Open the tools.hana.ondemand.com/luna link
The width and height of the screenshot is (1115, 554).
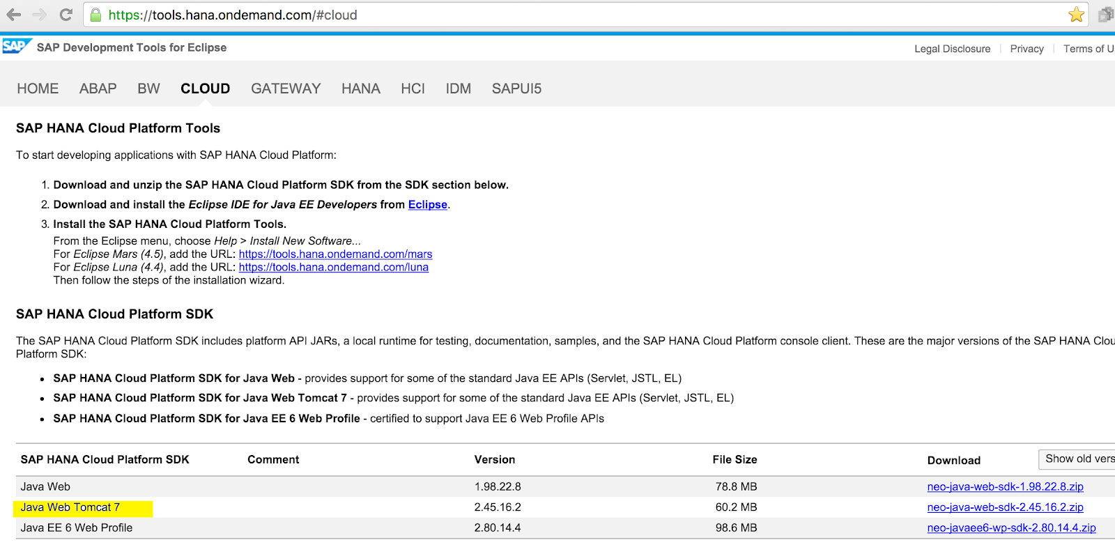coord(334,268)
